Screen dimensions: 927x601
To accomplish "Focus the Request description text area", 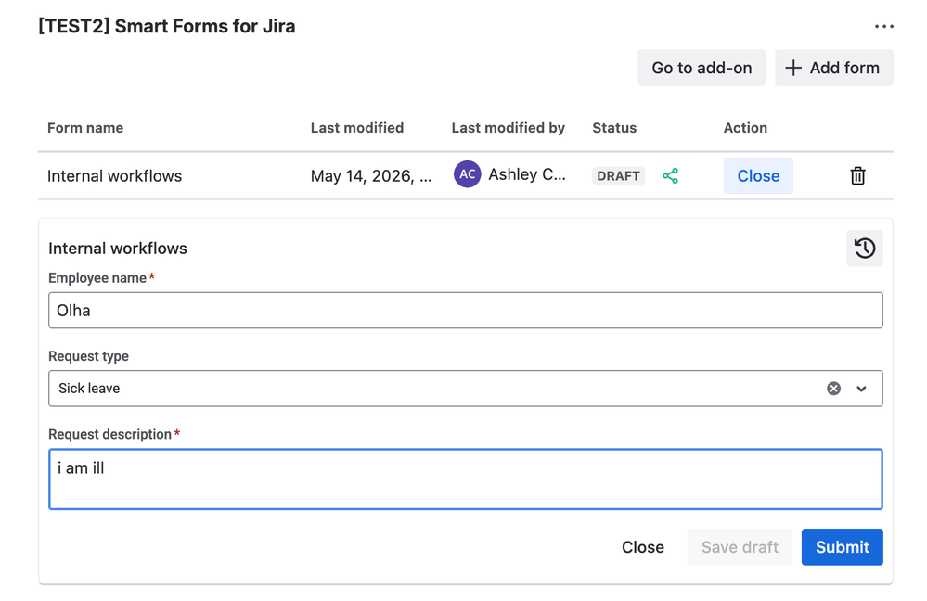I will [466, 480].
